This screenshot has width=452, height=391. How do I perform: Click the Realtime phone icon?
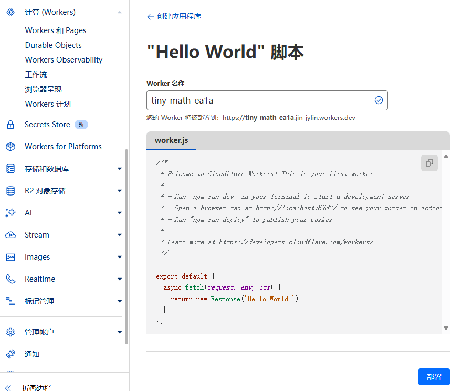[x=10, y=279]
